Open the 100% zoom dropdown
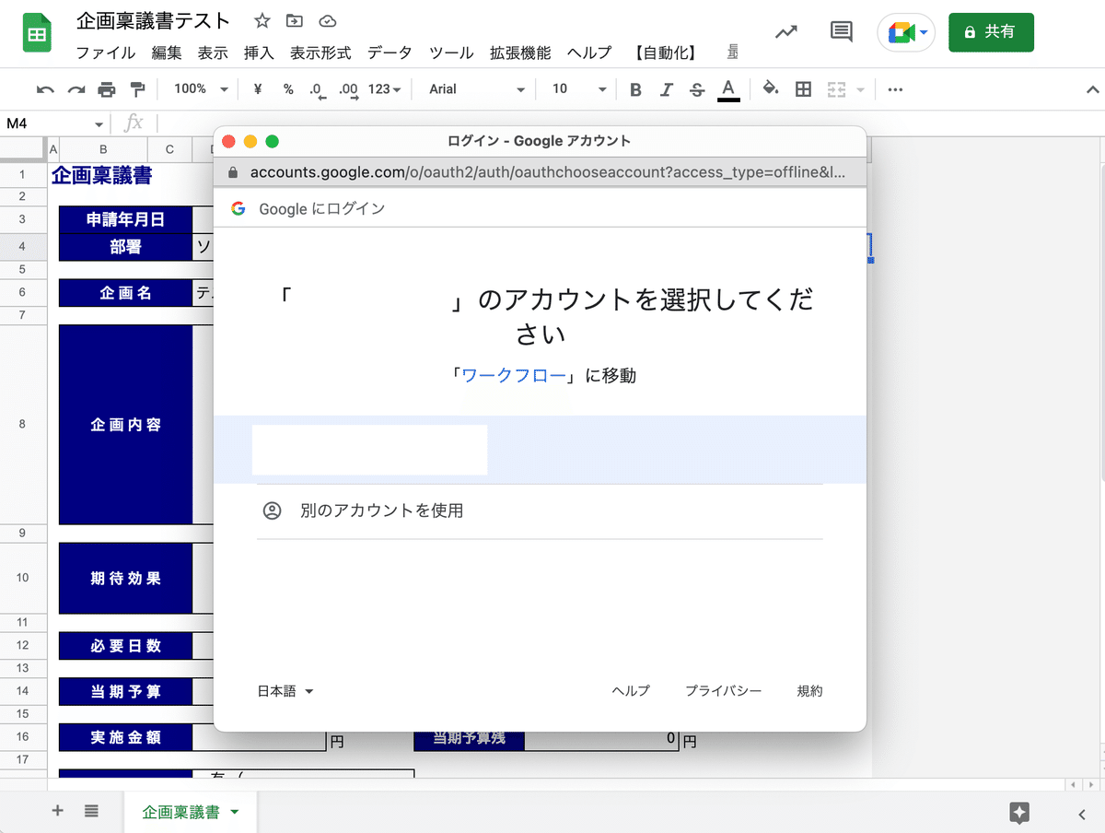 200,89
